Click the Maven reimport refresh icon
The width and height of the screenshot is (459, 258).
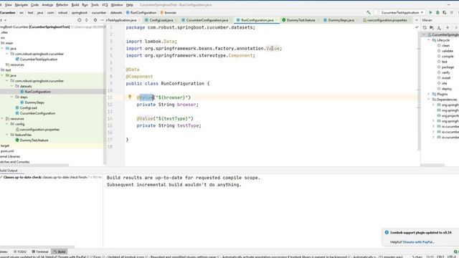coord(425,27)
